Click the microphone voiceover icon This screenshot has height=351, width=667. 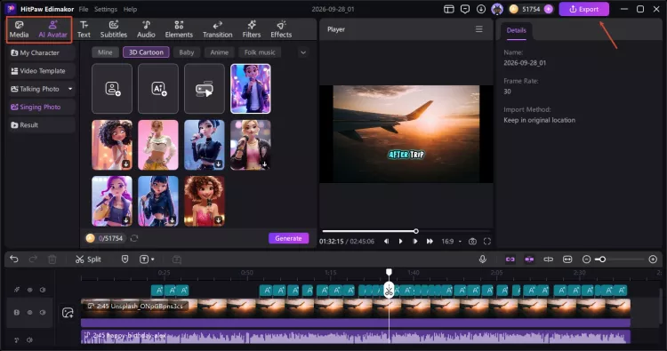482,259
